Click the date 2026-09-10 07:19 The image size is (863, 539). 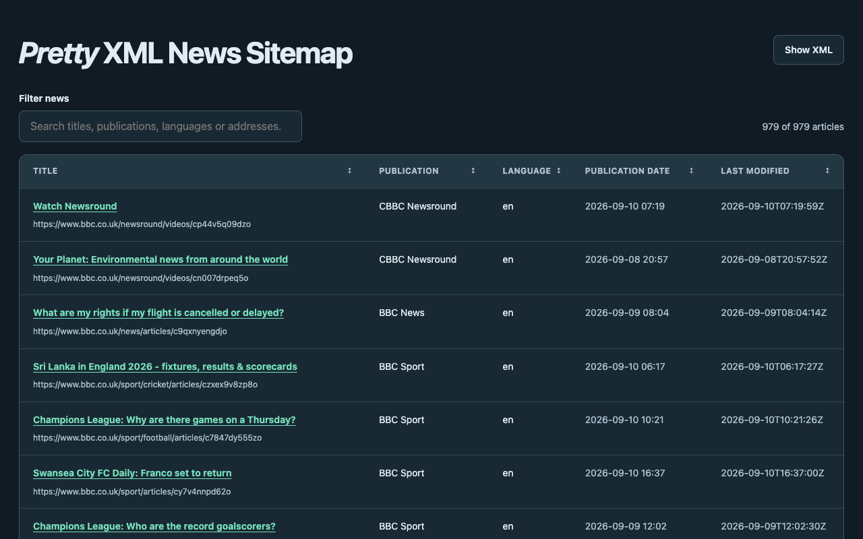625,206
